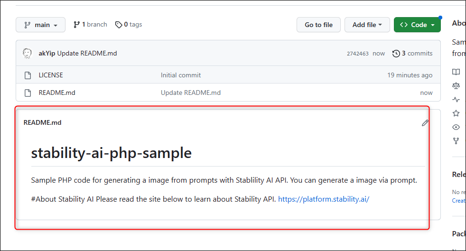The height and width of the screenshot is (251, 466).
Task: Click the book readme icon in sidebar
Action: click(456, 72)
